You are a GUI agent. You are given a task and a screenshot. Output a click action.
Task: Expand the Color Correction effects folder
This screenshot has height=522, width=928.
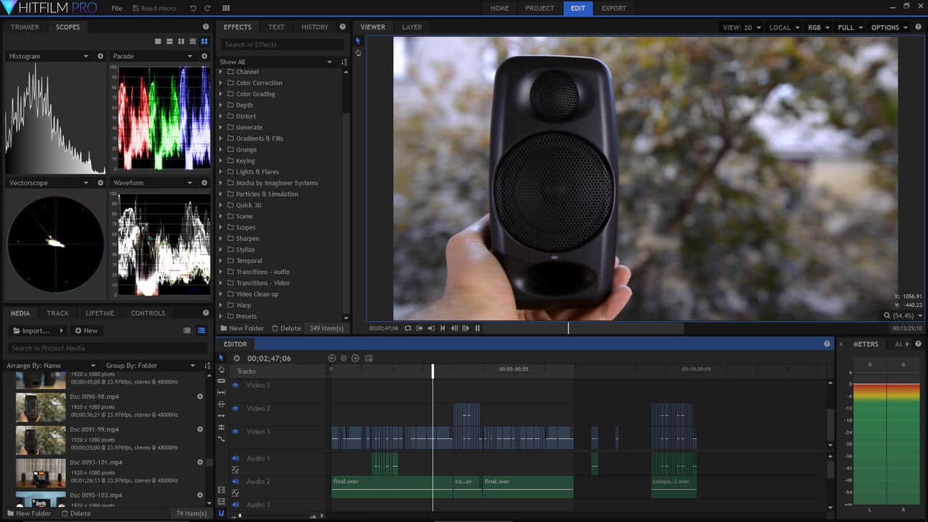point(221,83)
